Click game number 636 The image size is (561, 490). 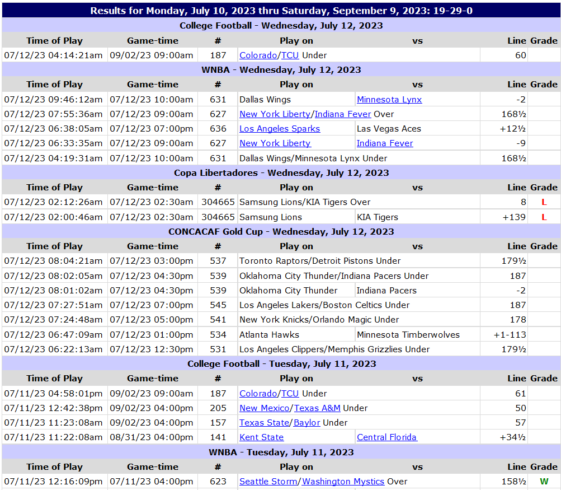click(218, 129)
